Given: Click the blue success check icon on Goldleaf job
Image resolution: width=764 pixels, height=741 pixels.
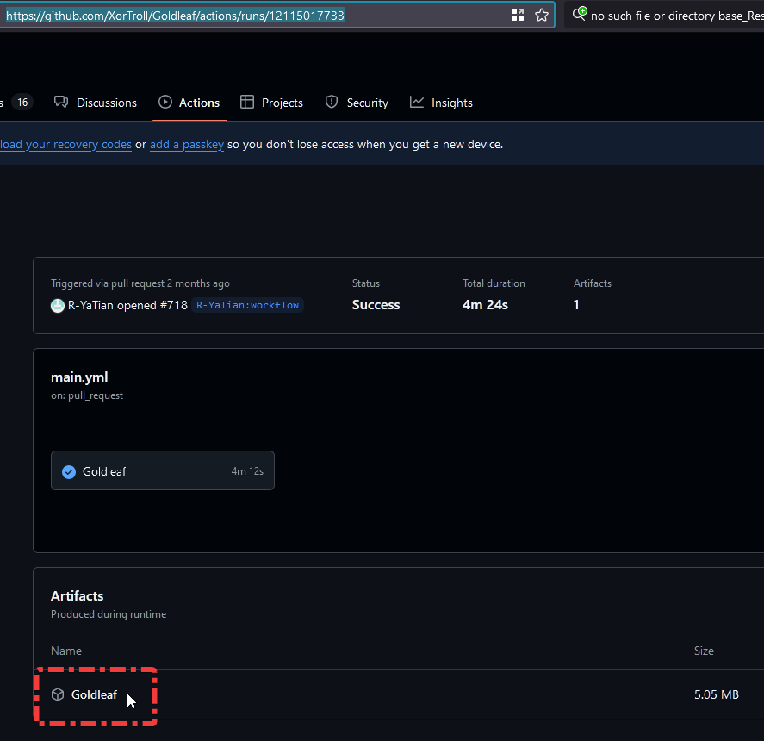Looking at the screenshot, I should [x=69, y=472].
